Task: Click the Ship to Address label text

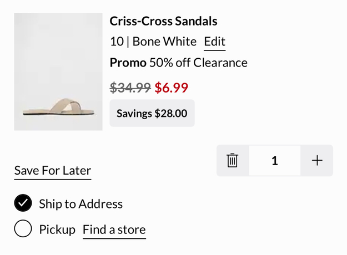Action: click(81, 204)
